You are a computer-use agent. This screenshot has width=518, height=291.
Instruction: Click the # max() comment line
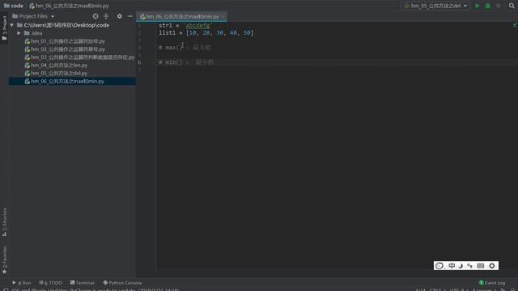(185, 48)
